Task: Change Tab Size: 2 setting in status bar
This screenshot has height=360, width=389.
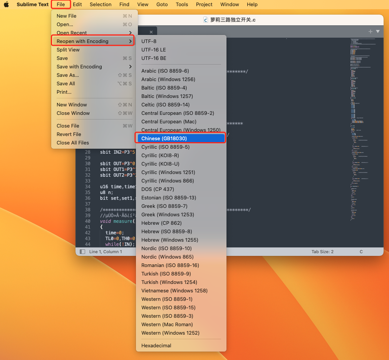Action: [x=322, y=252]
